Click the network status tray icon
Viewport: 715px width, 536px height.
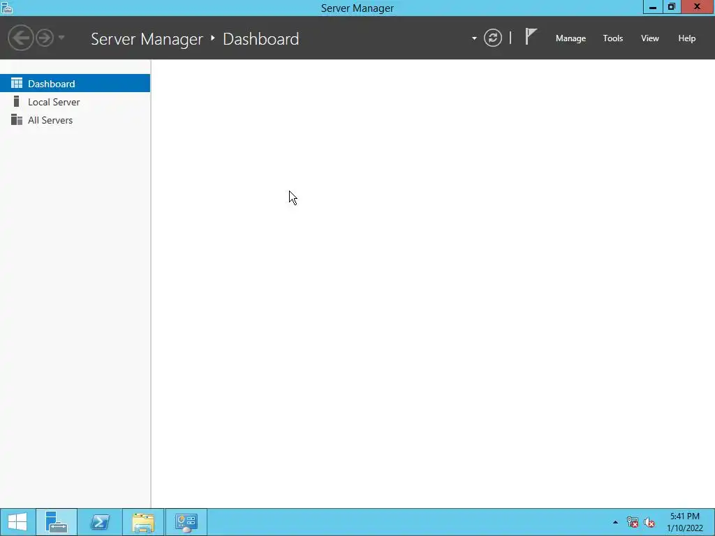pyautogui.click(x=633, y=522)
